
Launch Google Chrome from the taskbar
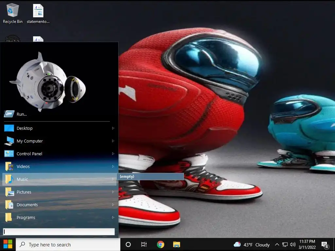160,244
